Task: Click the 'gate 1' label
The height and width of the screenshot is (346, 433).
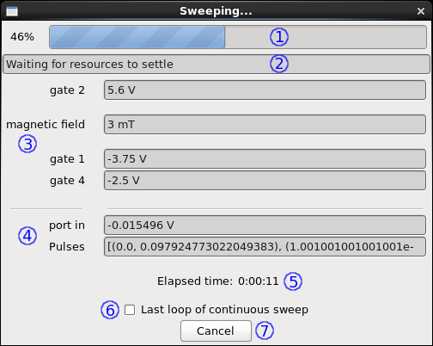Action: [x=67, y=158]
